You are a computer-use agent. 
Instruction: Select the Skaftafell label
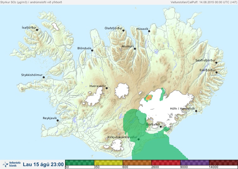click(x=153, y=125)
